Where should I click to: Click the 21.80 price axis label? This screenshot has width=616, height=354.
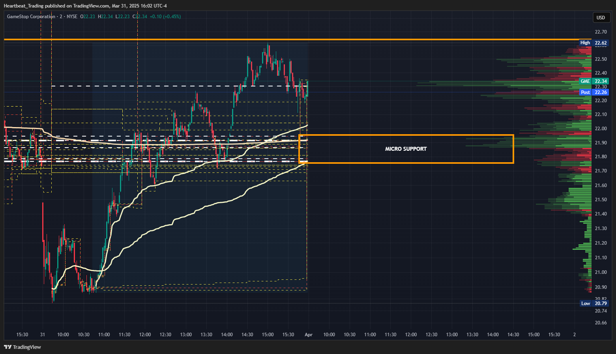[601, 157]
